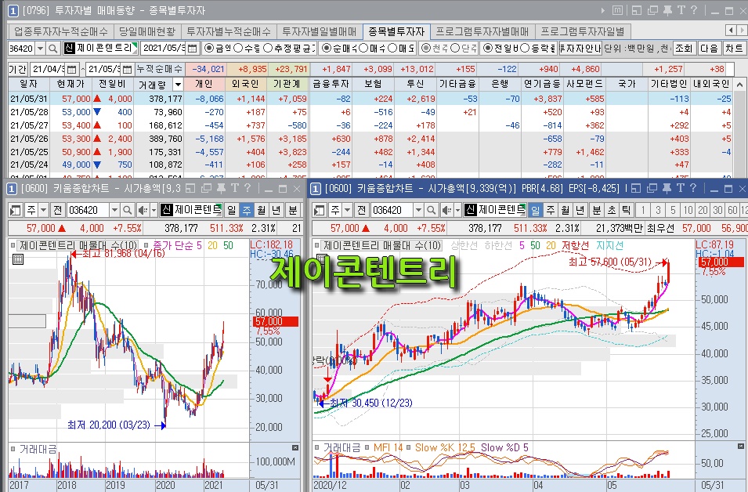Open help question mark in 0796 title bar
Screen dimensions: 748x492
(694, 10)
